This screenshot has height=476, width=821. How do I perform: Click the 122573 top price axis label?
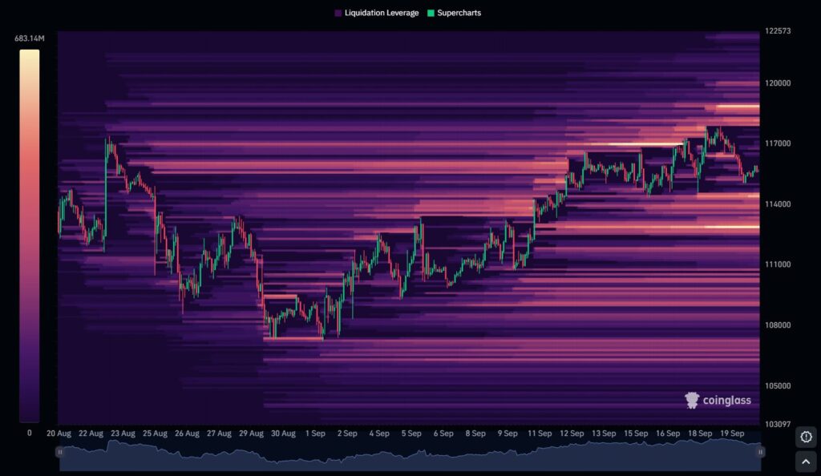778,31
